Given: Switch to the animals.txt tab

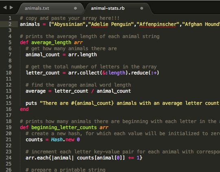Looking at the screenshot, I should [37, 8].
